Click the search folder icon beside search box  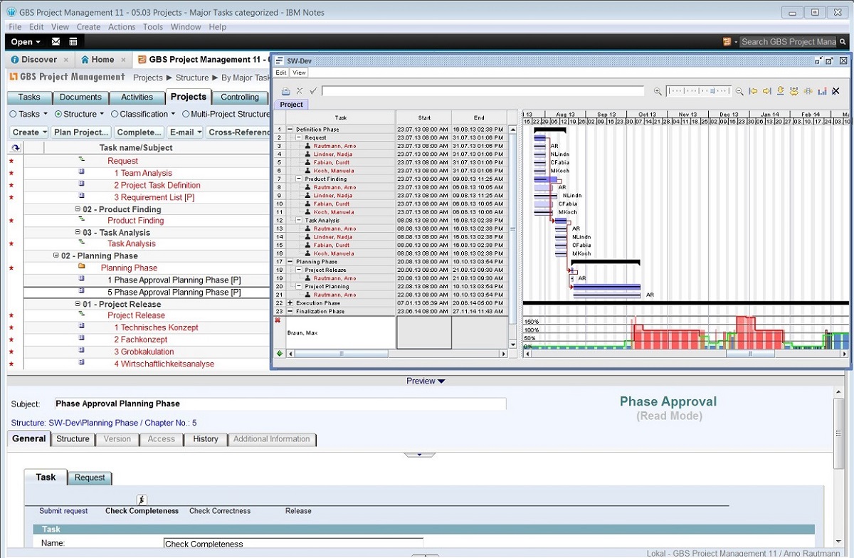click(x=727, y=42)
